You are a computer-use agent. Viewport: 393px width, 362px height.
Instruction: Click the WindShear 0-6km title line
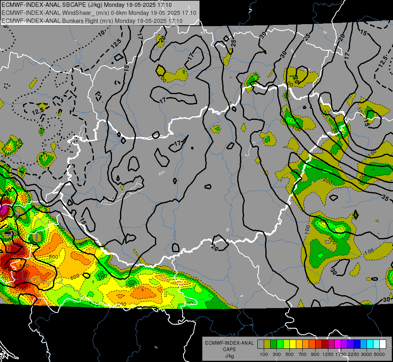click(x=99, y=13)
